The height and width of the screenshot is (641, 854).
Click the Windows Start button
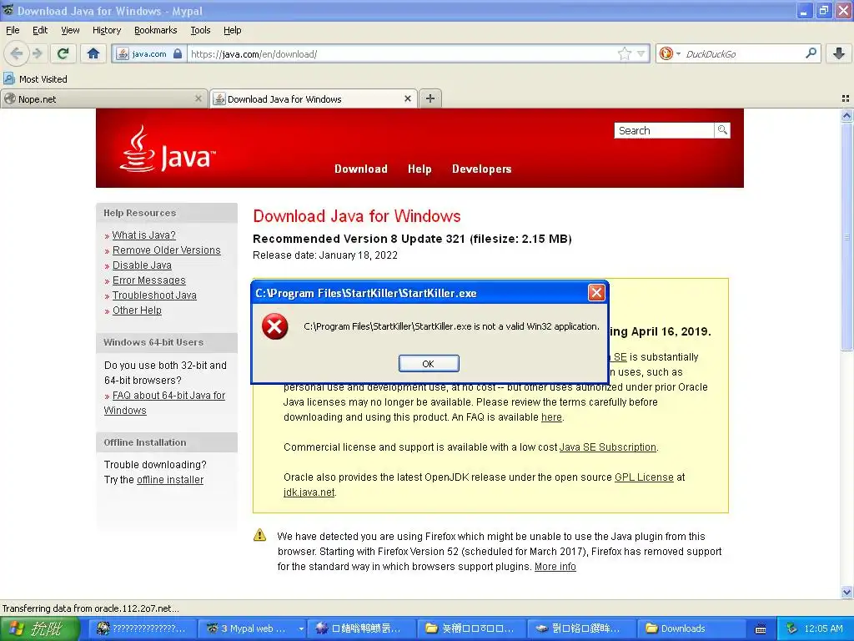pos(38,628)
